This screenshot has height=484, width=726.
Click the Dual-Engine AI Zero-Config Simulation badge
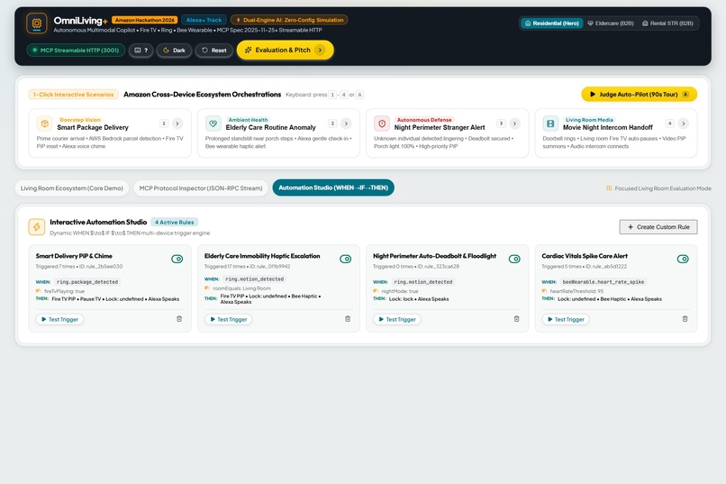289,20
